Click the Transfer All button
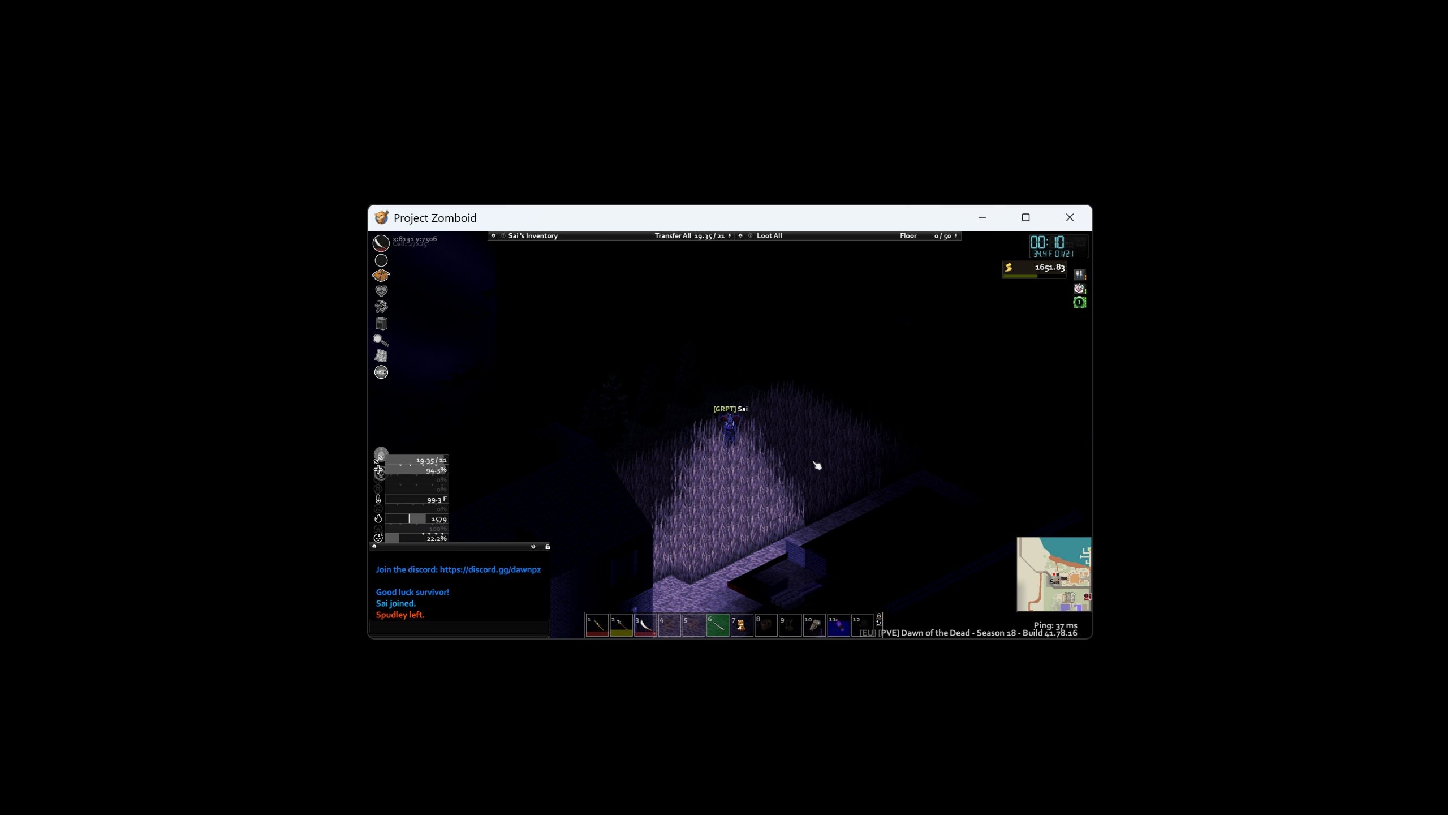This screenshot has width=1448, height=815. click(673, 236)
